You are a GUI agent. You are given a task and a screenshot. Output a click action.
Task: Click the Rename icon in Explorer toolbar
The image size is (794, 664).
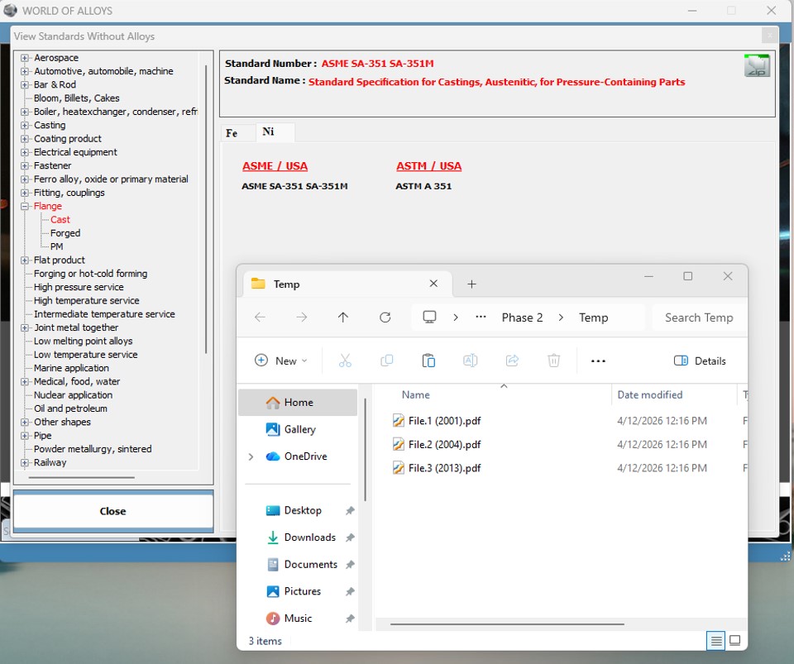pyautogui.click(x=470, y=361)
